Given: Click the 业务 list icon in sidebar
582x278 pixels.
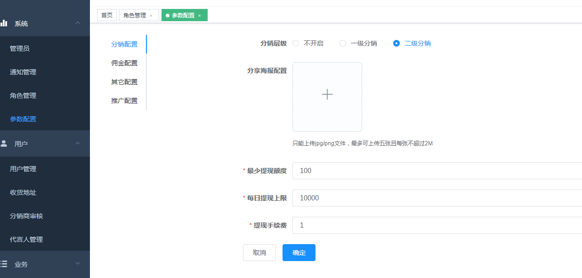Looking at the screenshot, I should (4, 264).
